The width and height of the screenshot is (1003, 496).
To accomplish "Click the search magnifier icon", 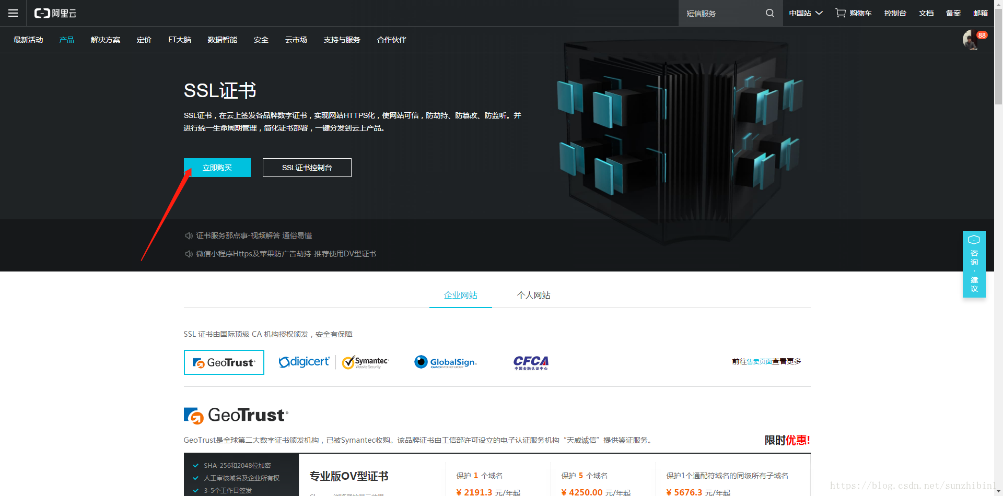I will pyautogui.click(x=770, y=13).
